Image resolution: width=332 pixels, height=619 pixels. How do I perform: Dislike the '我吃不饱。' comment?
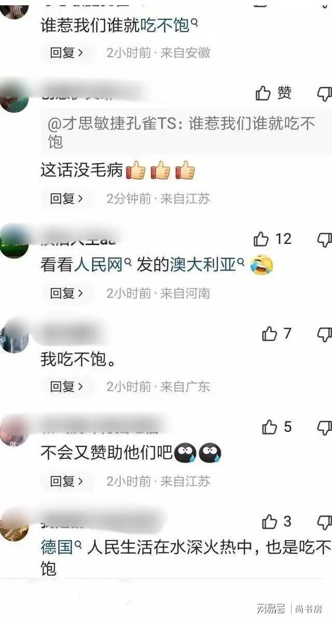point(325,335)
